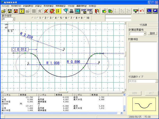Click the blue monitor icon marked L
The height and width of the screenshot is (119, 159).
(149, 11)
